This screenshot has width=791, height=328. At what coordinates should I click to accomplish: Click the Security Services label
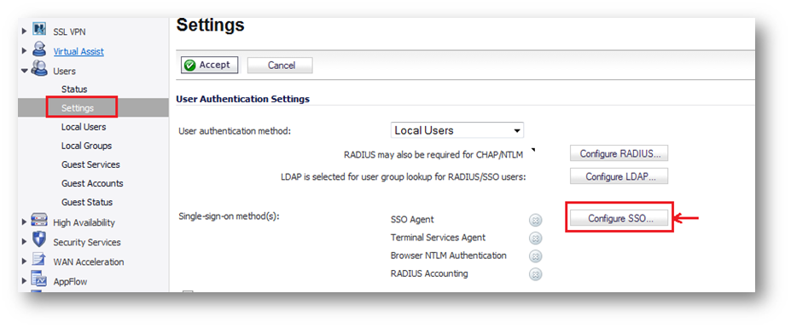[87, 242]
